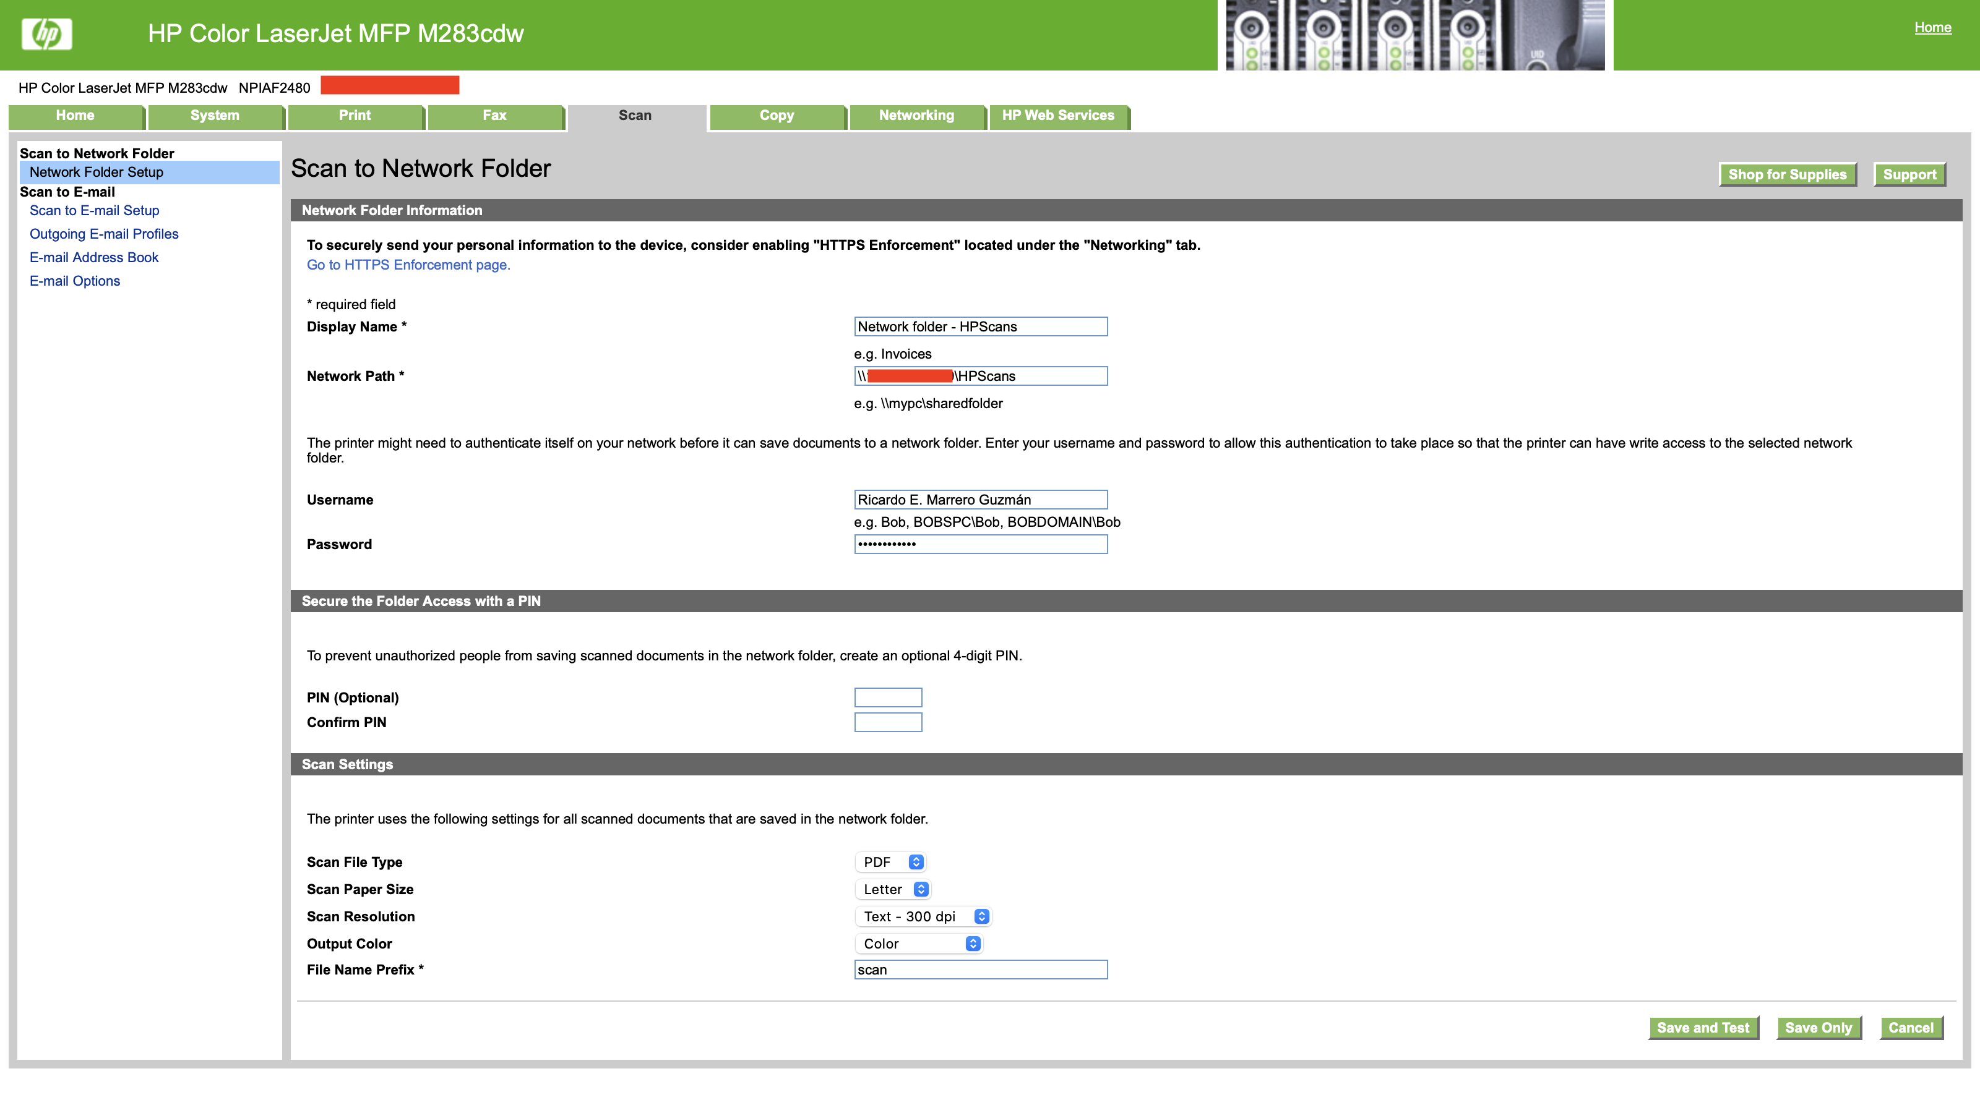Viewport: 1980px width, 1113px height.
Task: Open the HP Web Services tab
Action: (x=1059, y=116)
